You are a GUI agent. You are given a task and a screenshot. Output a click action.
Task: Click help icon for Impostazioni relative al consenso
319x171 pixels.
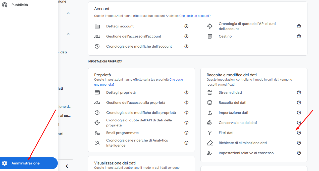pyautogui.click(x=299, y=153)
